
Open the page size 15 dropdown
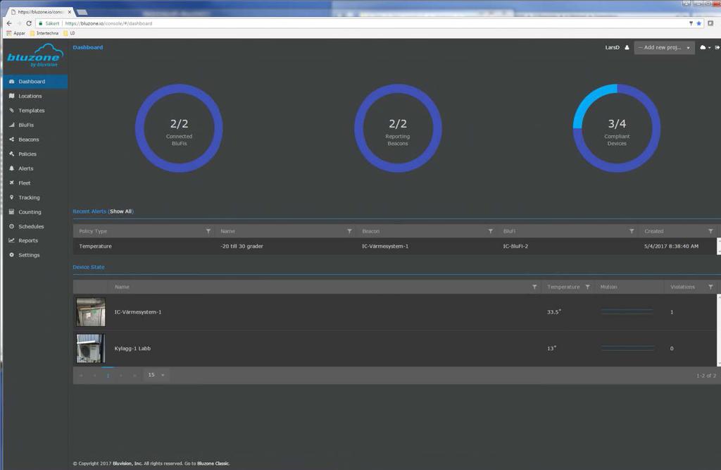[156, 375]
